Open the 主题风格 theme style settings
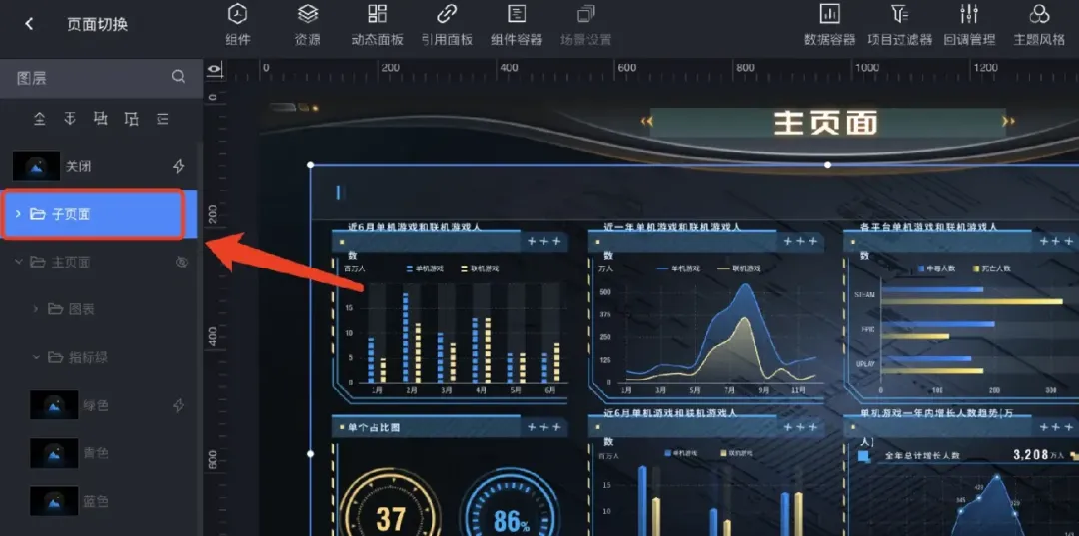1079x536 pixels. [1039, 25]
